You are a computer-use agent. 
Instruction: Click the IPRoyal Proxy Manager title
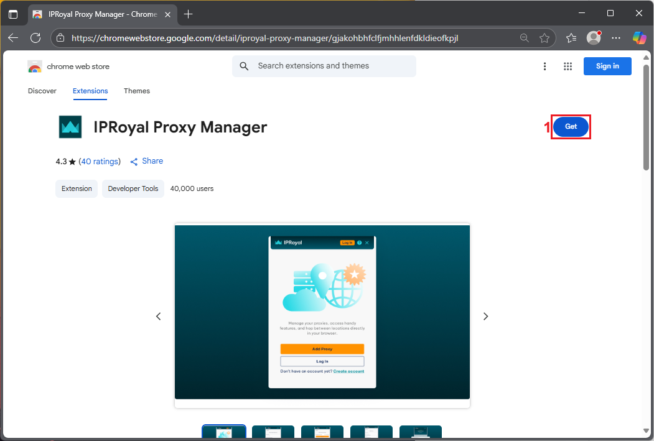coord(180,127)
